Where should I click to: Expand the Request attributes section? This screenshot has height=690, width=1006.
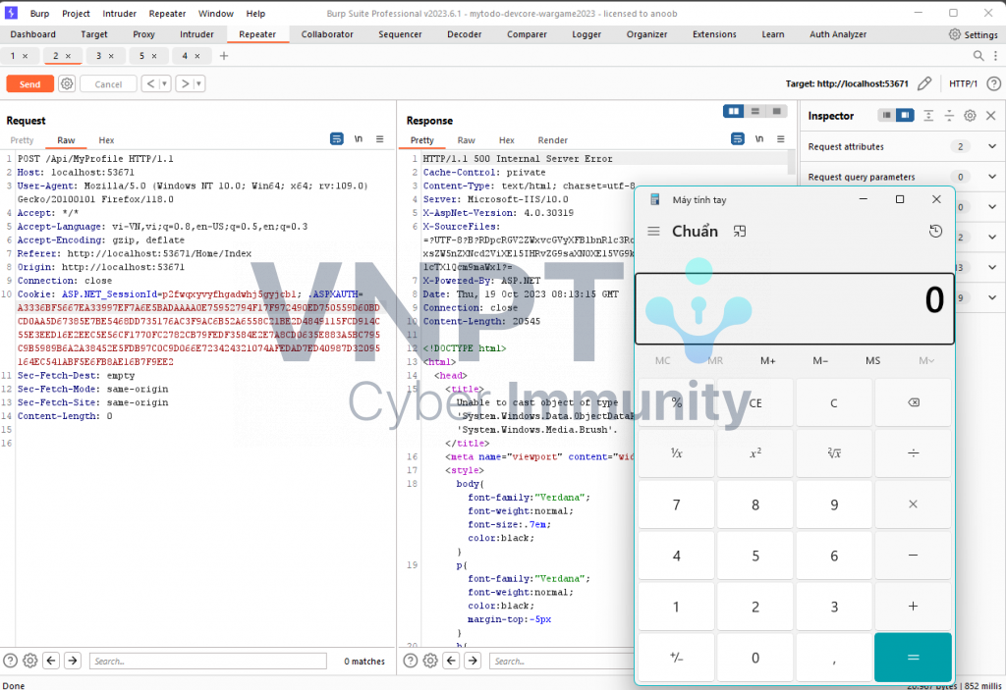pos(991,146)
